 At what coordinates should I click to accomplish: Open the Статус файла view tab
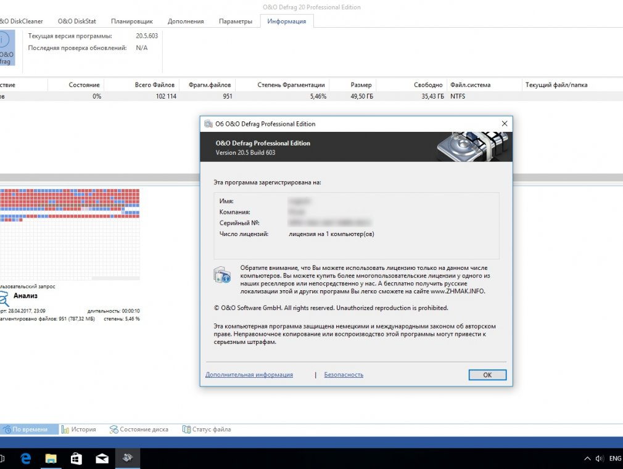[206, 430]
